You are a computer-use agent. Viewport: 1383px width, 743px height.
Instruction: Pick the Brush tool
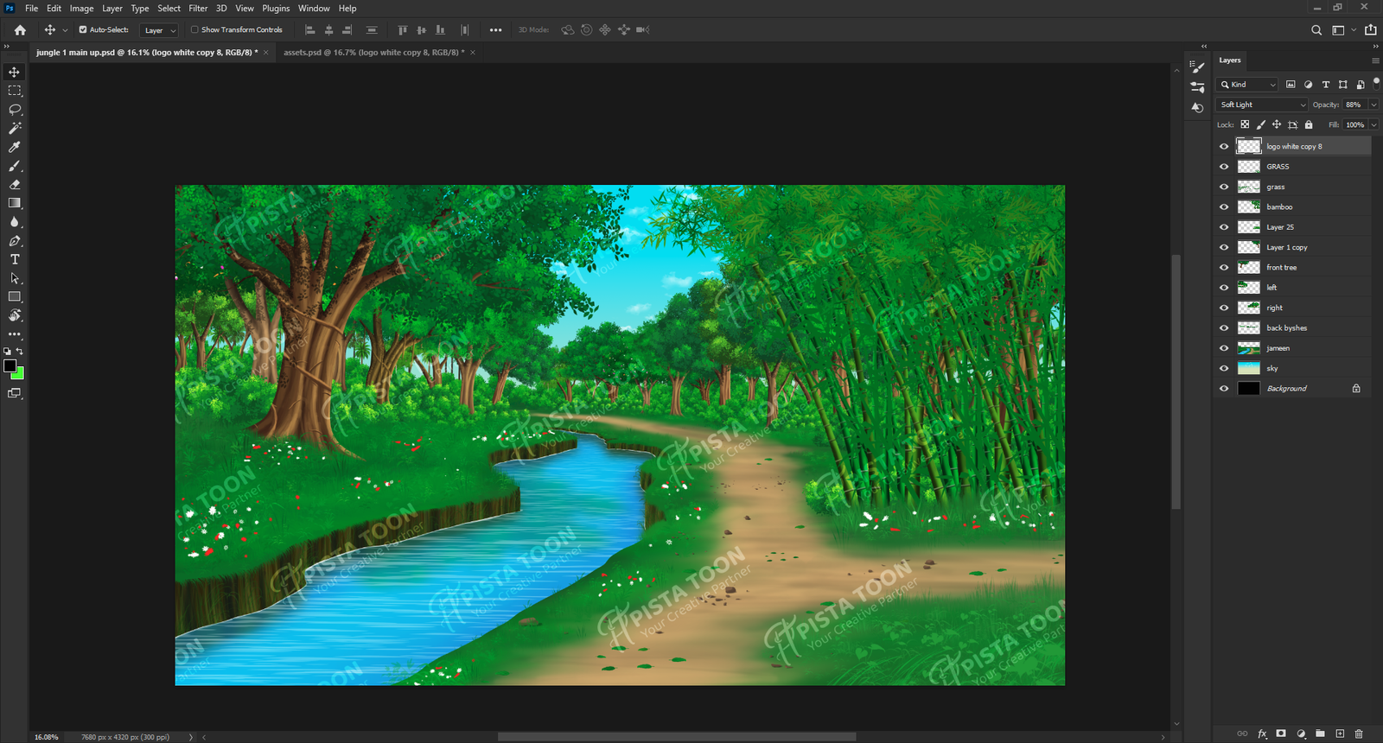pos(15,166)
